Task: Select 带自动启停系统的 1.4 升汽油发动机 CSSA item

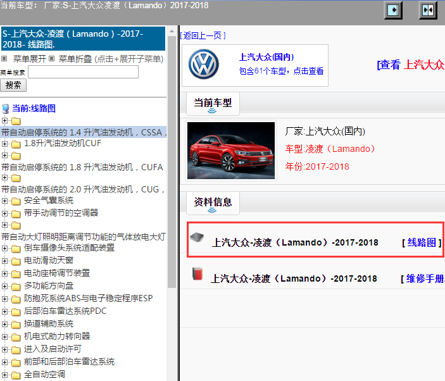Action: tap(84, 132)
